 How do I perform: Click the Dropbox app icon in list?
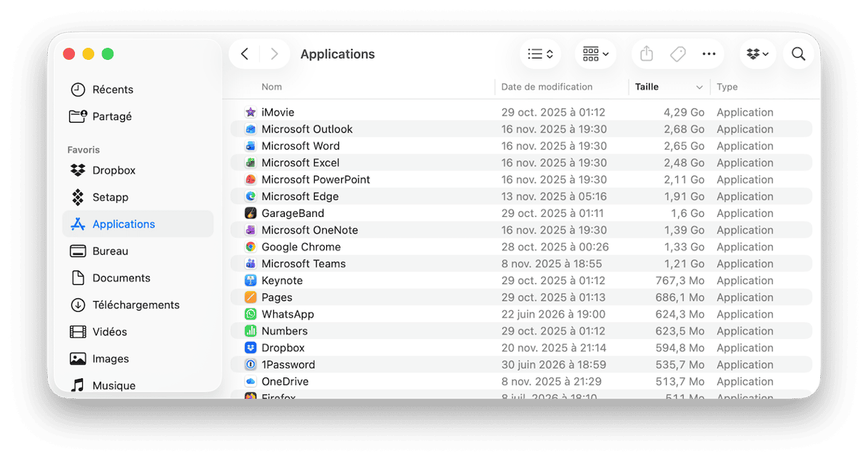point(251,348)
